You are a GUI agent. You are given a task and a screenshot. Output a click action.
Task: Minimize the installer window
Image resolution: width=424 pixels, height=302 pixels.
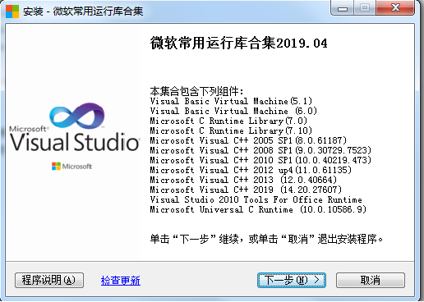point(343,7)
